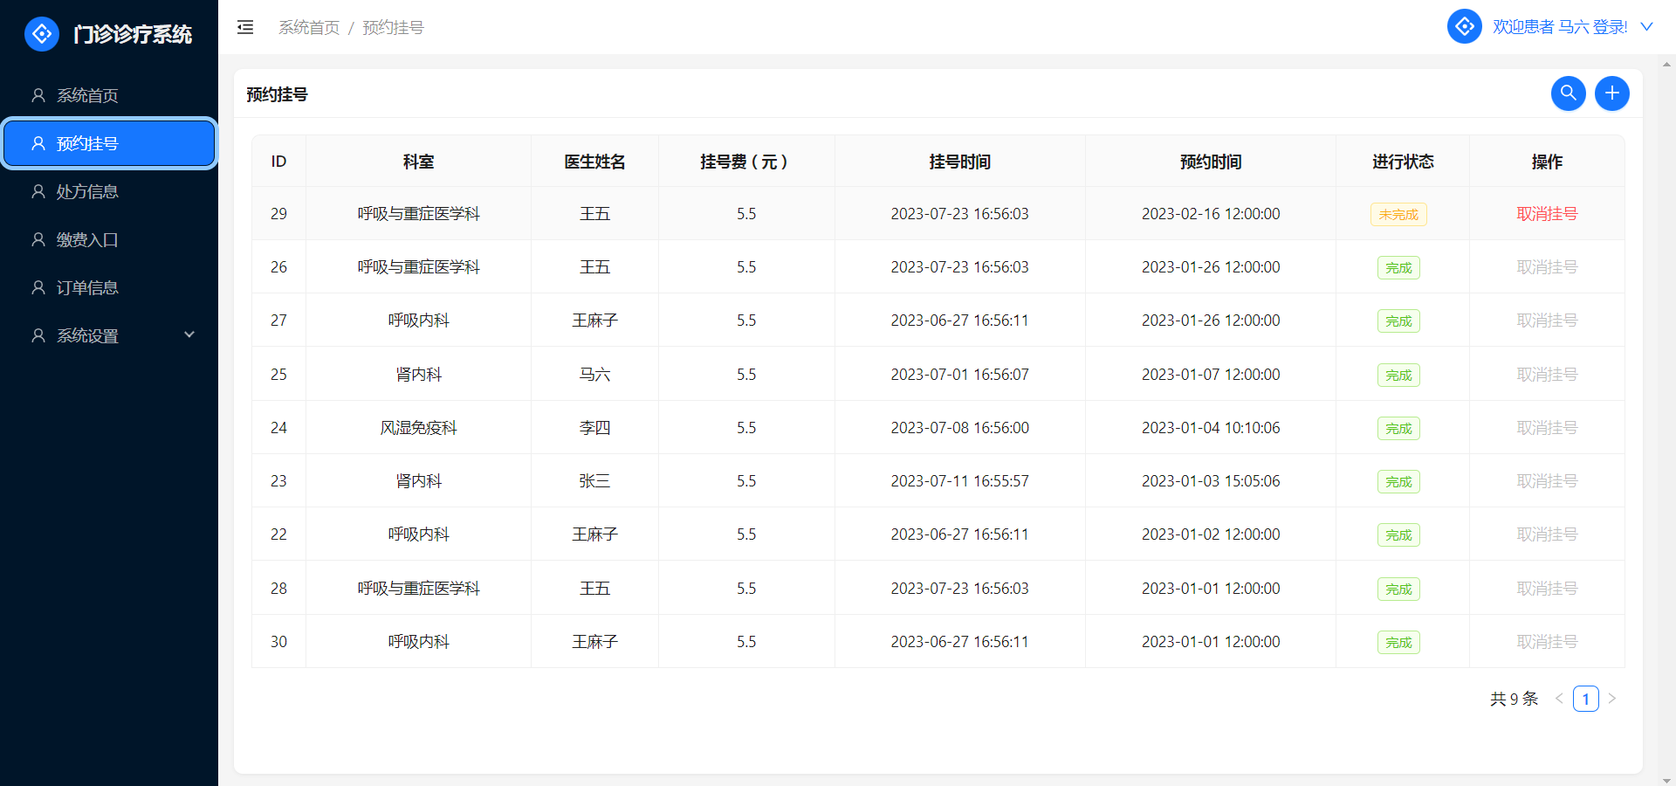Click the 门诊诊疗系统 logo icon

[42, 34]
